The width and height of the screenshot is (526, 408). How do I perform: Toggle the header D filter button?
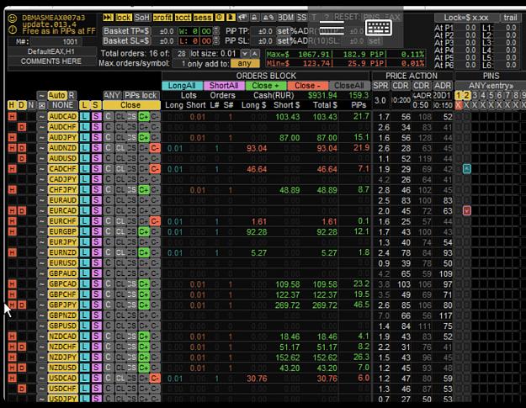coord(22,105)
